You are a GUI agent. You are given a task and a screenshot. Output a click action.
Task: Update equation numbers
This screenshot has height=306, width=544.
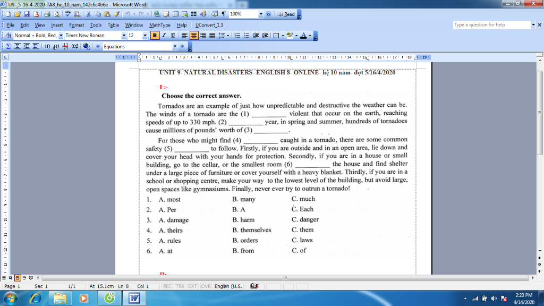[x=75, y=46]
